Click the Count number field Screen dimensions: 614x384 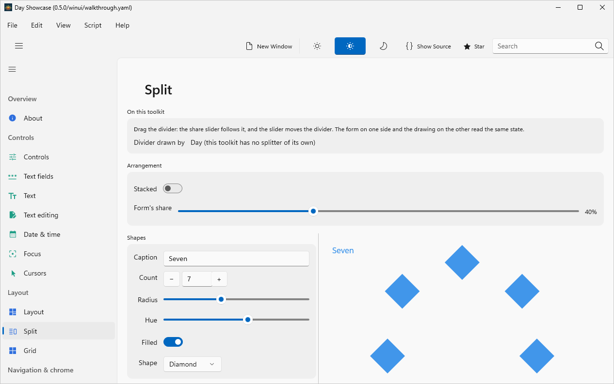196,279
